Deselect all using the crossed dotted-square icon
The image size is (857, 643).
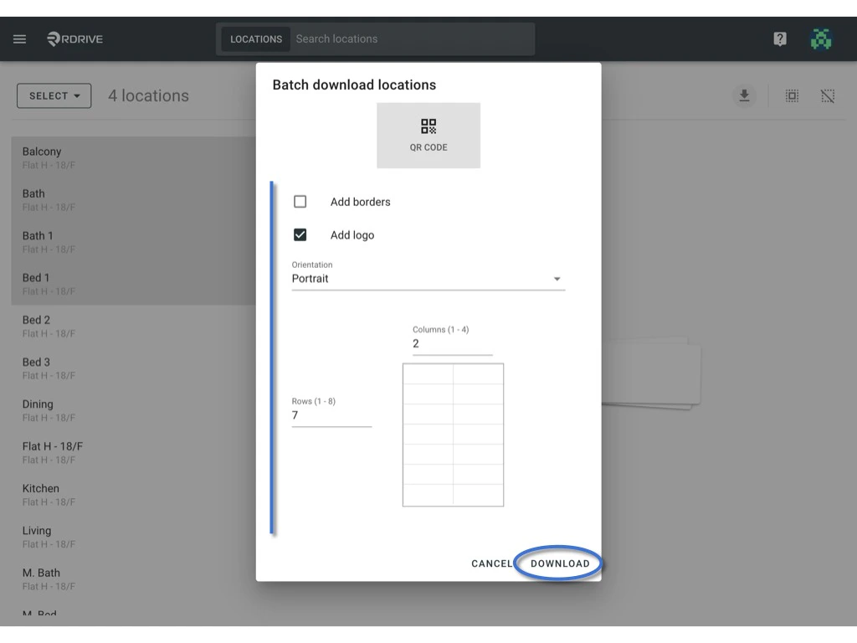tap(827, 95)
